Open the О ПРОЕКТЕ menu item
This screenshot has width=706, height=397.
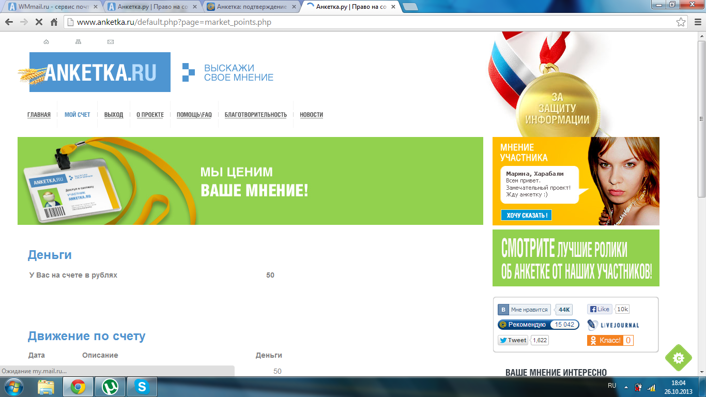tap(150, 115)
